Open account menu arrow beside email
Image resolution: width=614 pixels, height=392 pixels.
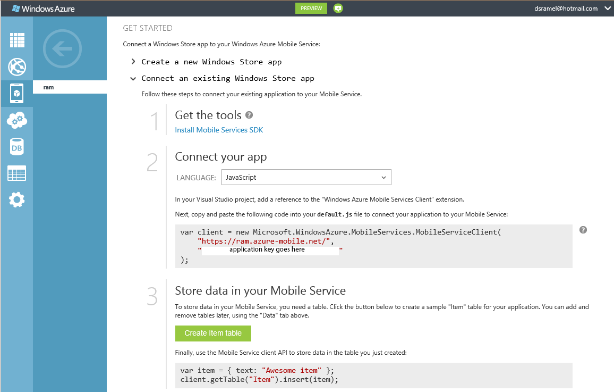point(607,9)
